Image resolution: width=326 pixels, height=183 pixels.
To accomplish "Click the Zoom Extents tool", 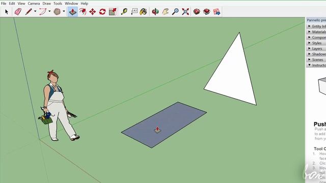I will (x=185, y=12).
